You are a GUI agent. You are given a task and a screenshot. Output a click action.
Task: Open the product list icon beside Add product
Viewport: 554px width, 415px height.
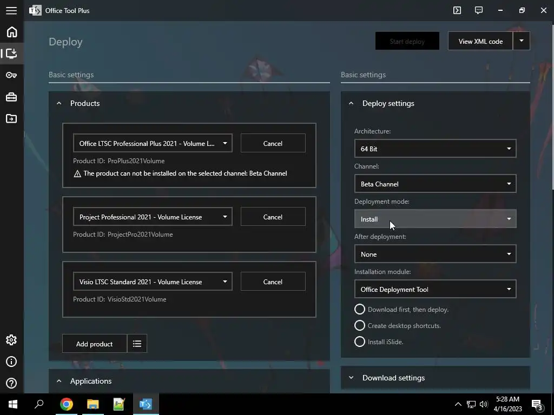click(137, 343)
